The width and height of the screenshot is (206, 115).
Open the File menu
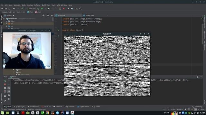click(x=2, y=5)
